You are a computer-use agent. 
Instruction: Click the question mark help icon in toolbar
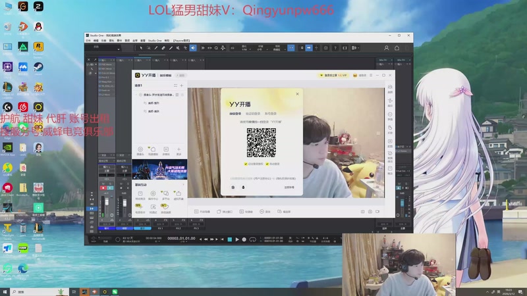point(335,48)
